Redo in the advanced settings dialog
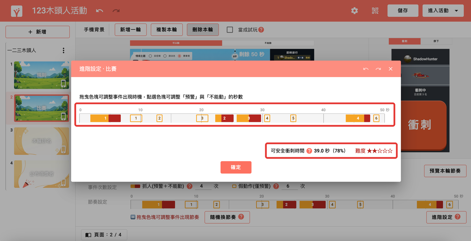The width and height of the screenshot is (471, 241). [x=378, y=69]
